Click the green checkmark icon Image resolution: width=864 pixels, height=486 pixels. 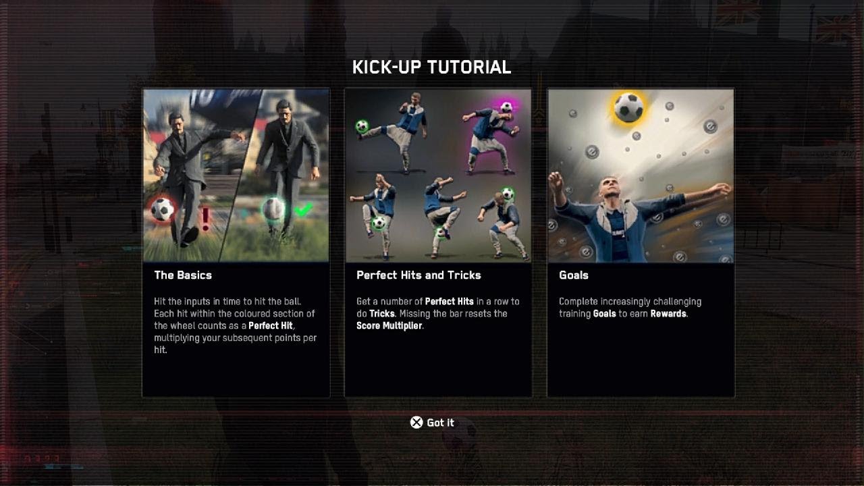(304, 210)
